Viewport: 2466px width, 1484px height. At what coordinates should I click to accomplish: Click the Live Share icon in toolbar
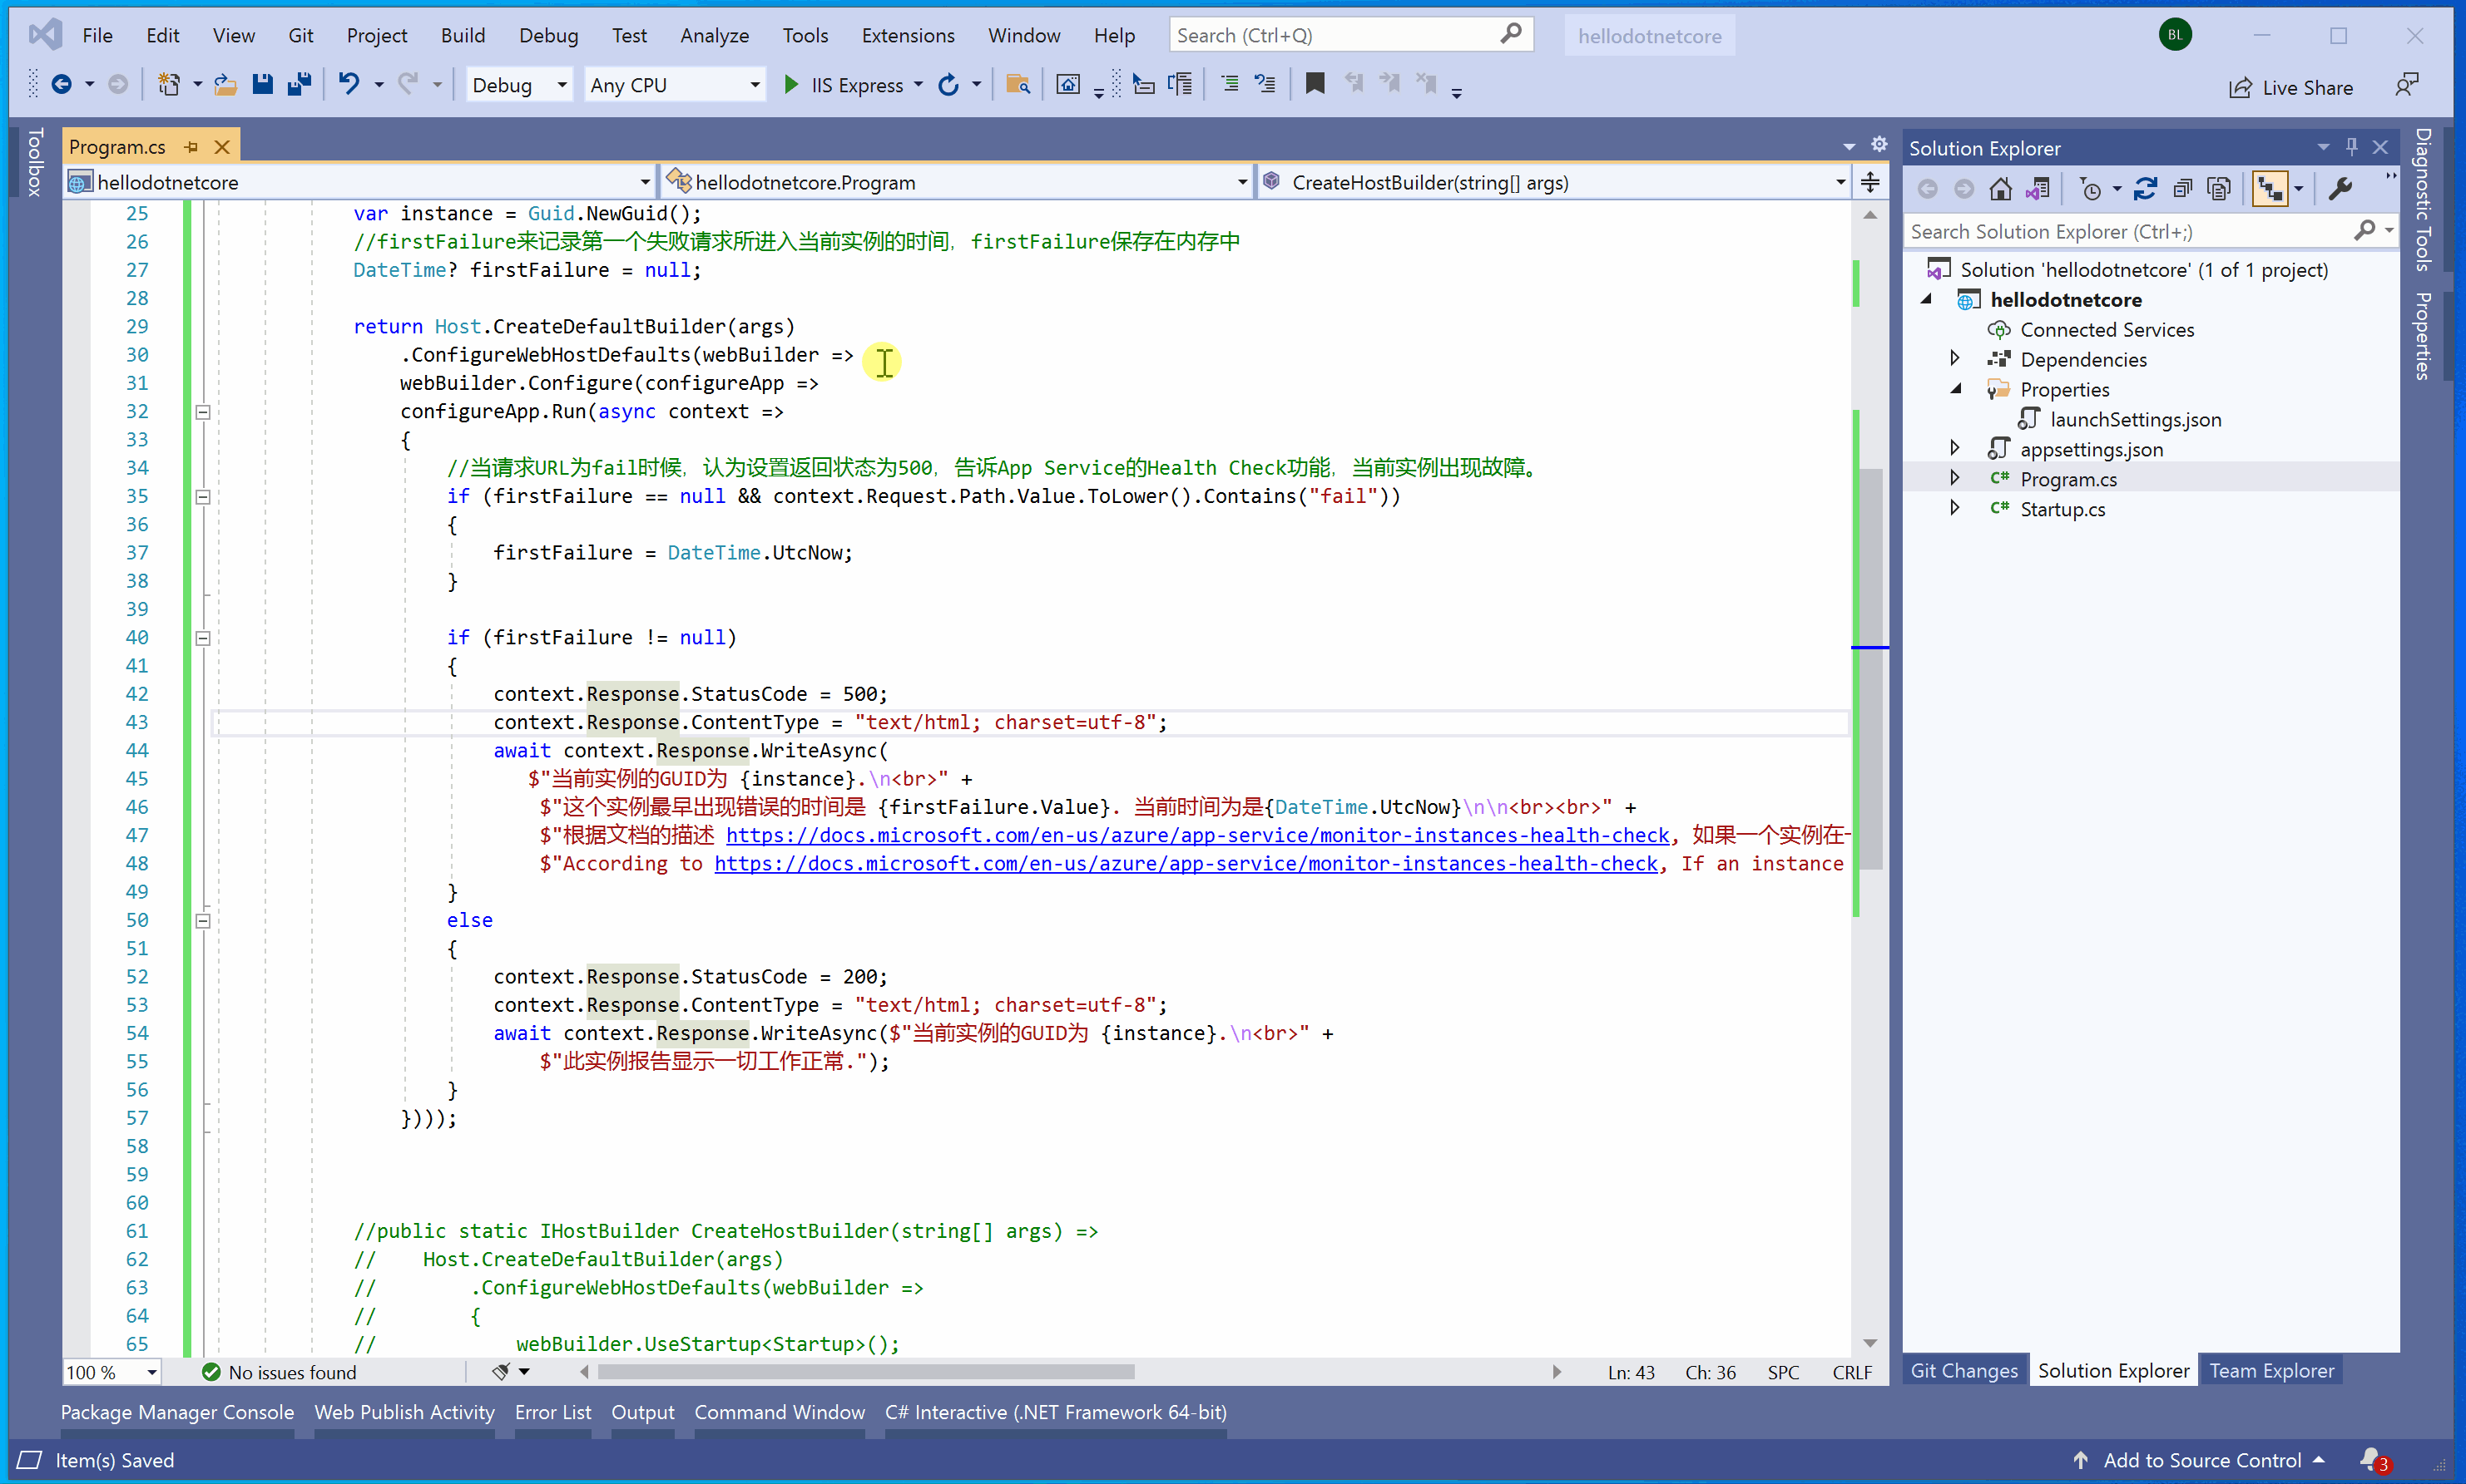[x=2239, y=85]
